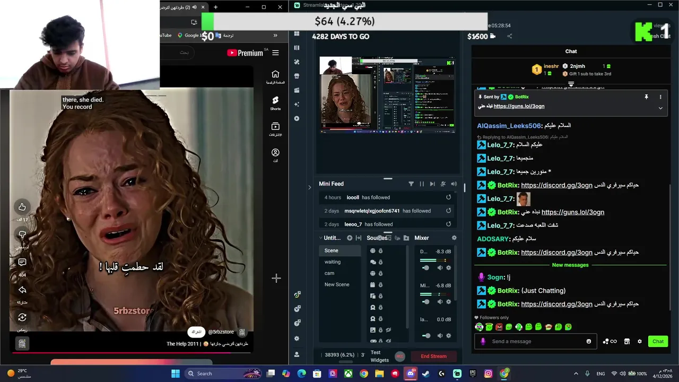This screenshot has height=382, width=679.
Task: Click Test Widgets
Action: [x=380, y=356]
